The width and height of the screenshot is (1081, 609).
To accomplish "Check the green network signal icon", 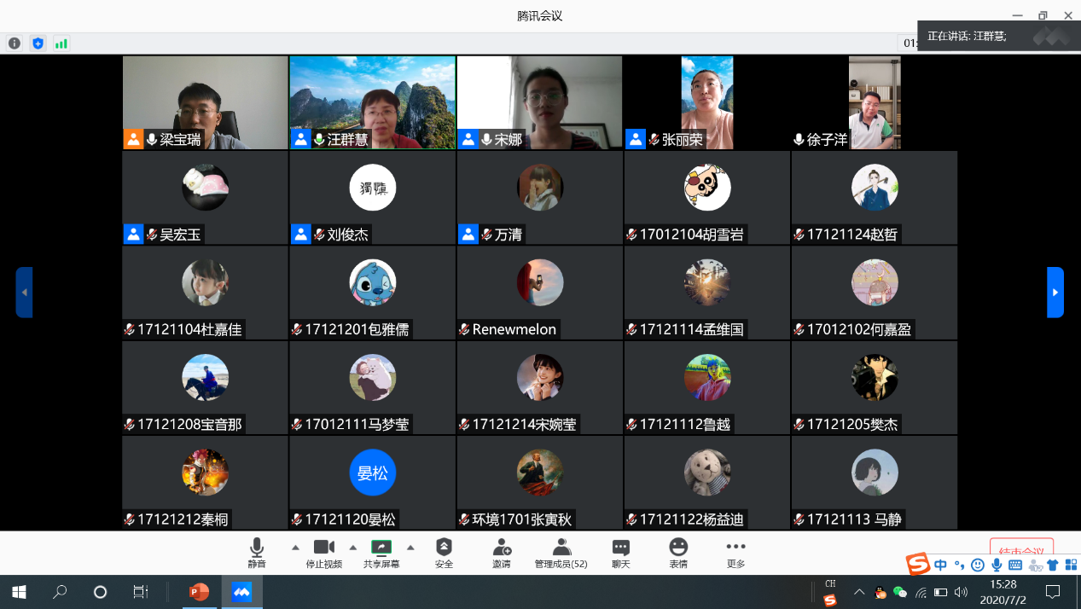I will [x=61, y=43].
